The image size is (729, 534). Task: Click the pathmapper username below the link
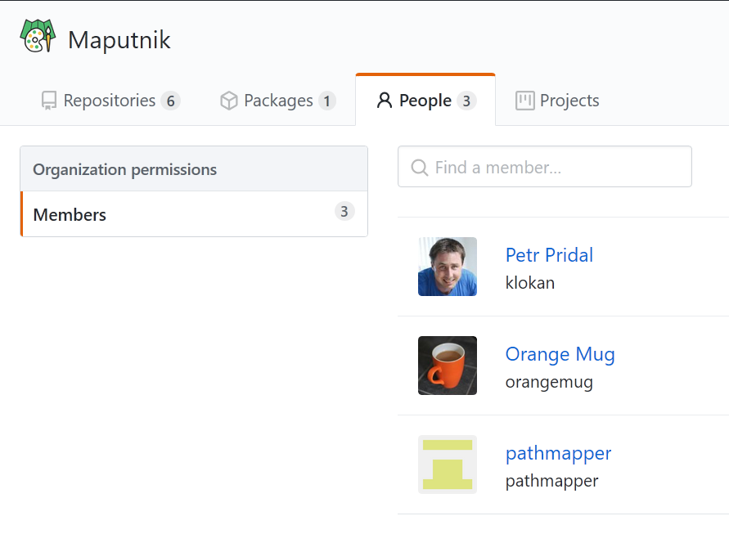pyautogui.click(x=552, y=481)
